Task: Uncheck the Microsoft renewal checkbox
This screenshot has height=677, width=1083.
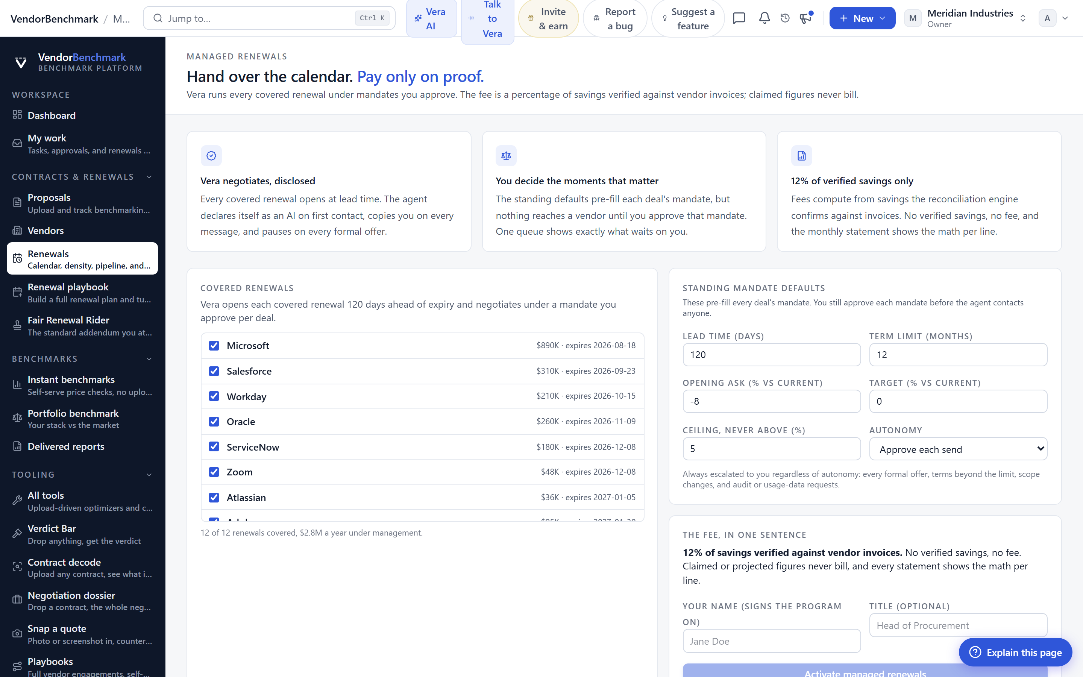Action: (x=214, y=346)
